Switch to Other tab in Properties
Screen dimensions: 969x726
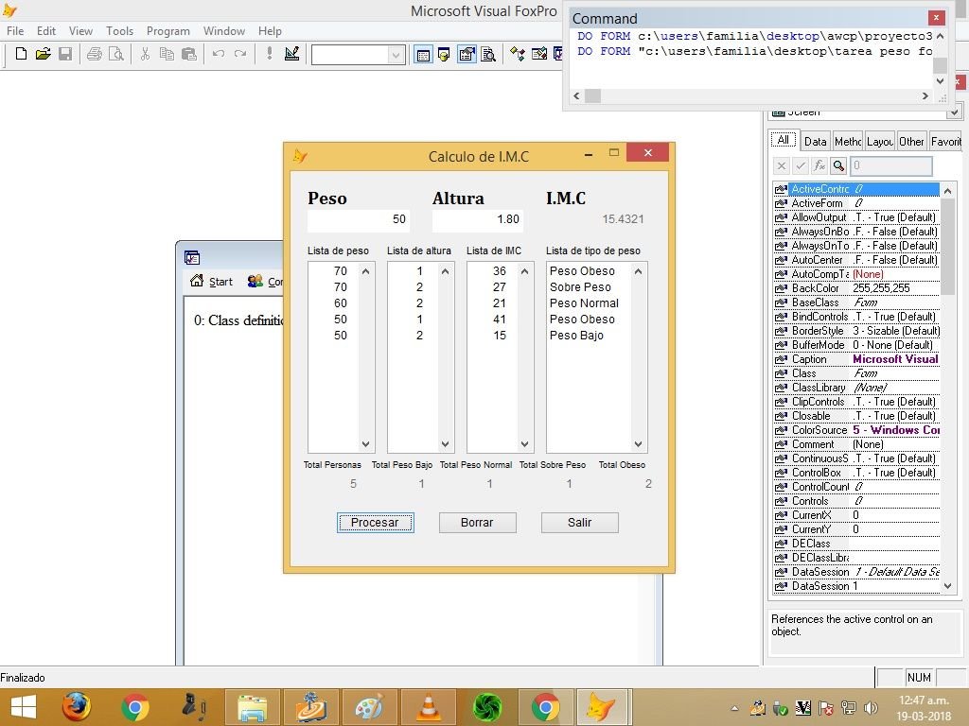coord(911,142)
